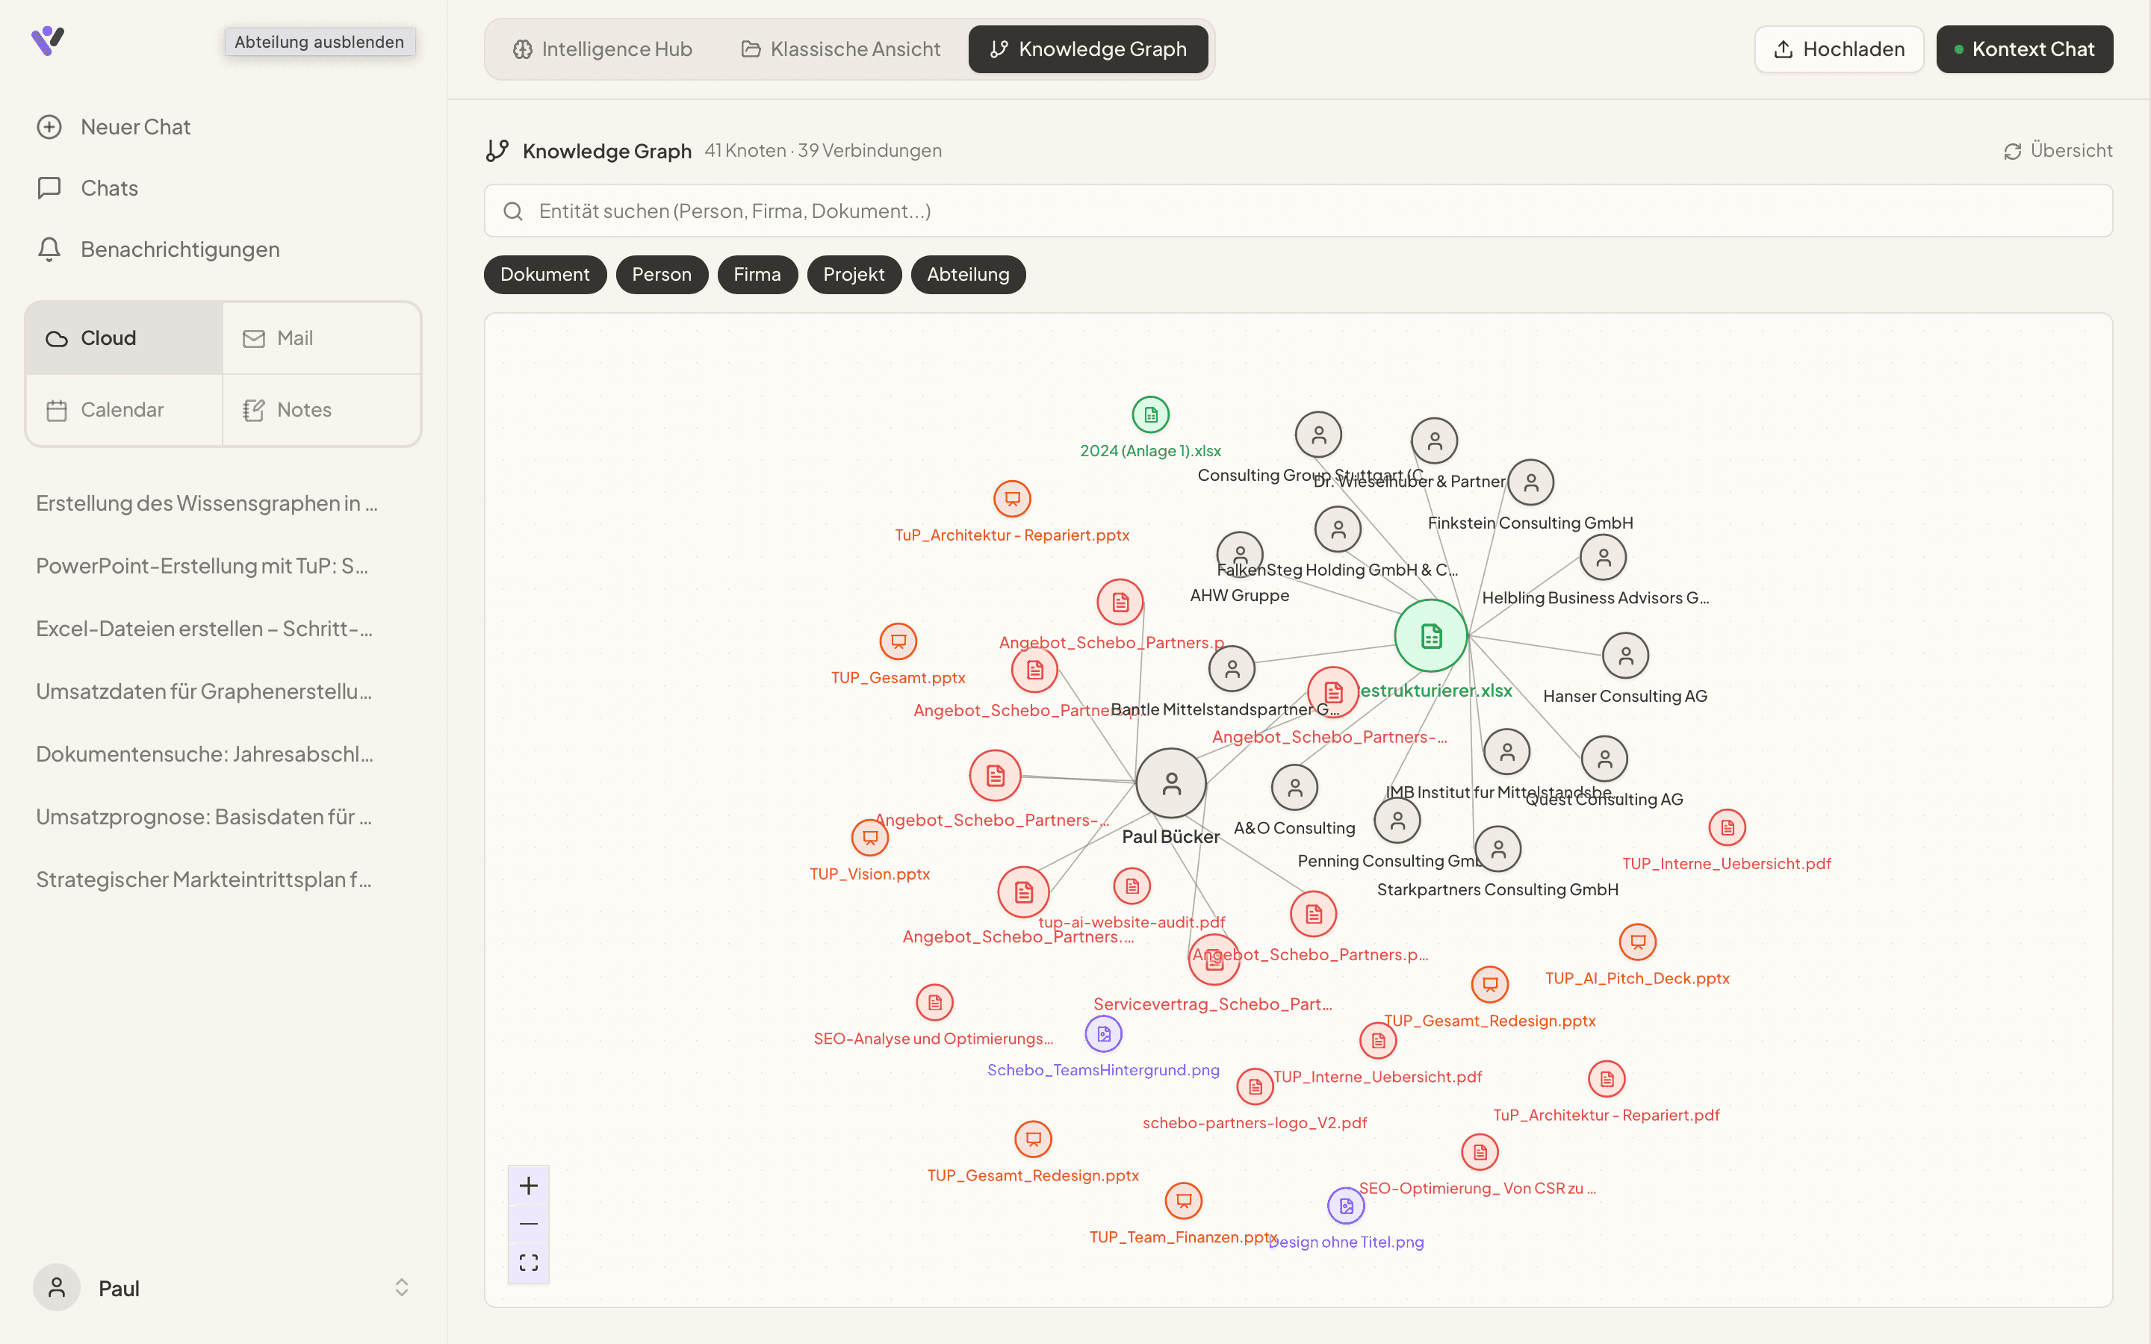Toggle the Dokument filter chip
Viewport: 2151px width, 1344px height.
545,275
